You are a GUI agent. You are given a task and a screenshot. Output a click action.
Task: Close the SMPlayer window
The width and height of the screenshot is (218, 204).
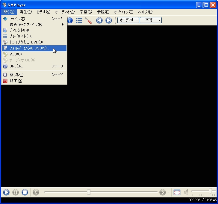213,5
